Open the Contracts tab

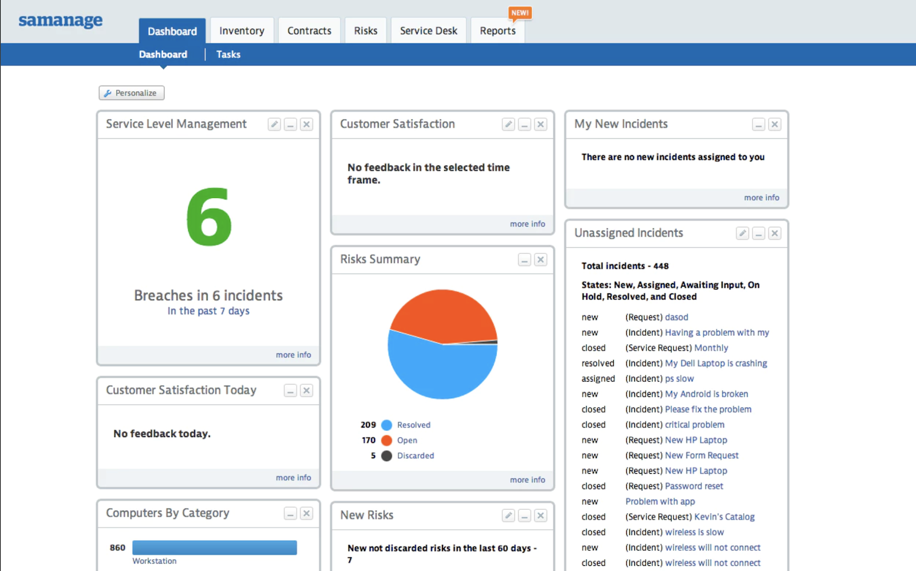tap(309, 31)
